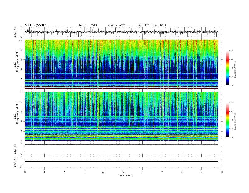Click the "8" kHz tick on ch.1 spectrogram axis
Image resolution: width=249 pixels, height=193 pixels.
[22, 50]
